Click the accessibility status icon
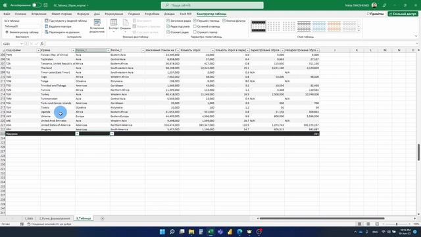Viewport: 421px width, 237px height. coord(29,224)
